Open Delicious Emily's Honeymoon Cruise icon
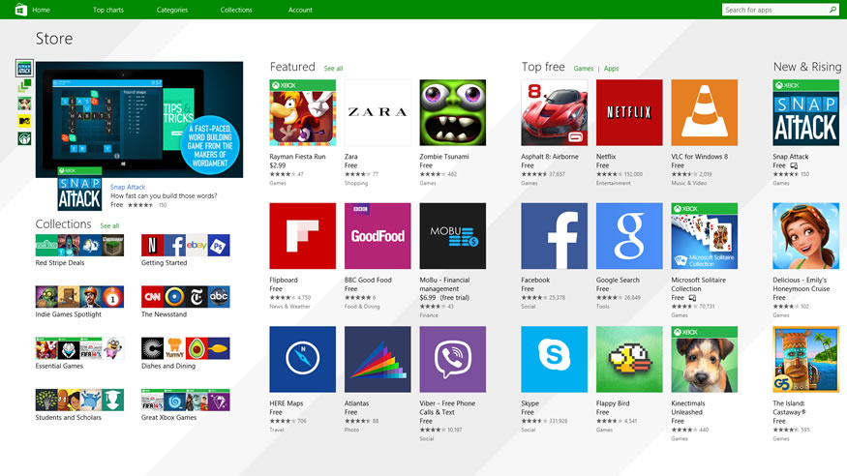The height and width of the screenshot is (476, 847). (x=806, y=236)
